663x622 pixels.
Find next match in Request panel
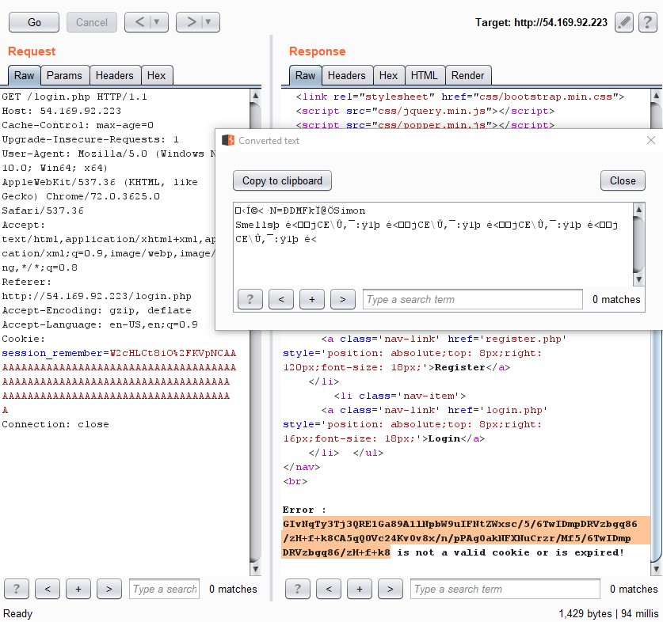(109, 589)
